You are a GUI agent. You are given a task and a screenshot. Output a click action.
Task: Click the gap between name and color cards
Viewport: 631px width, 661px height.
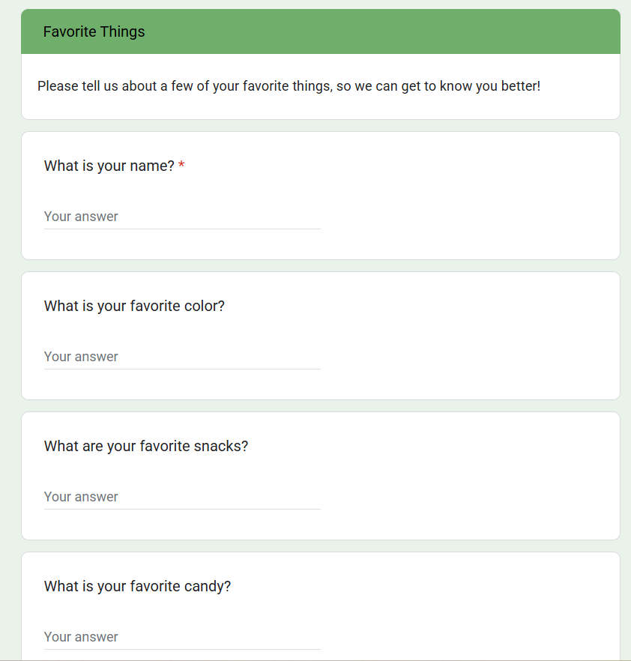[321, 266]
